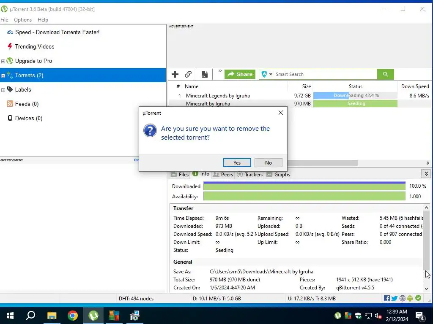This screenshot has width=433, height=324.
Task: Select Labels in the sidebar
Action: [x=23, y=89]
